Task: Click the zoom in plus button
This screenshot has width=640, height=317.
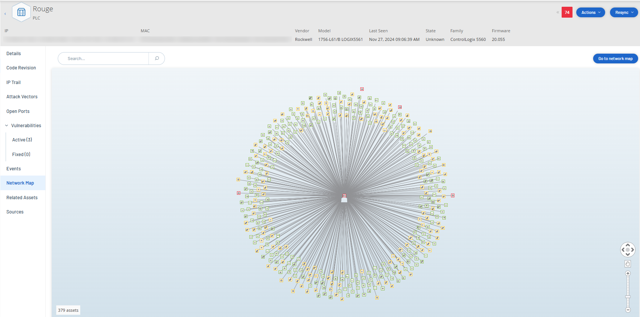Action: [x=628, y=273]
